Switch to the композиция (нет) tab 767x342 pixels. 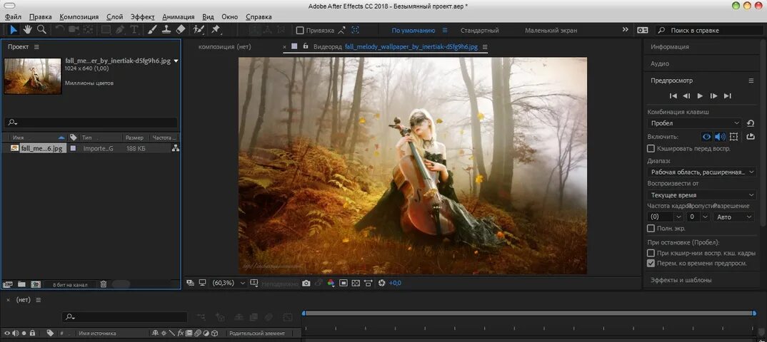tap(224, 47)
